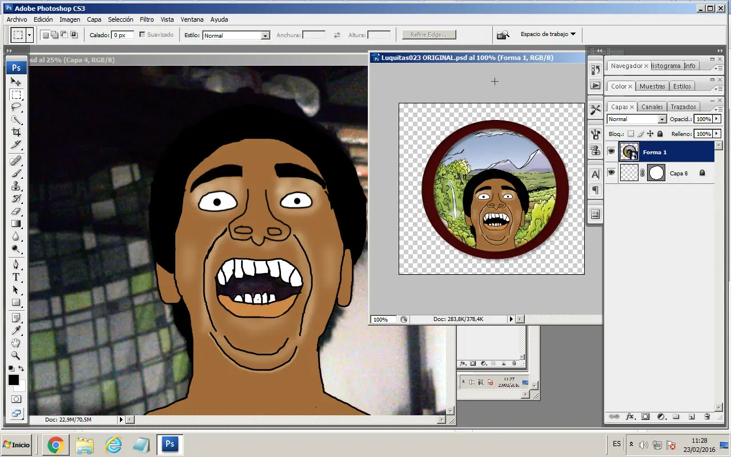Toggle lock transparent pixels

pyautogui.click(x=630, y=134)
